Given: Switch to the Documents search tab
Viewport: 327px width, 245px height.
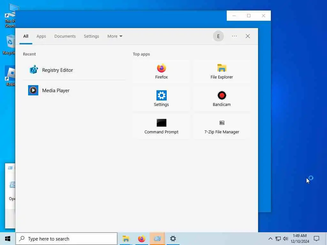Looking at the screenshot, I should tap(65, 36).
